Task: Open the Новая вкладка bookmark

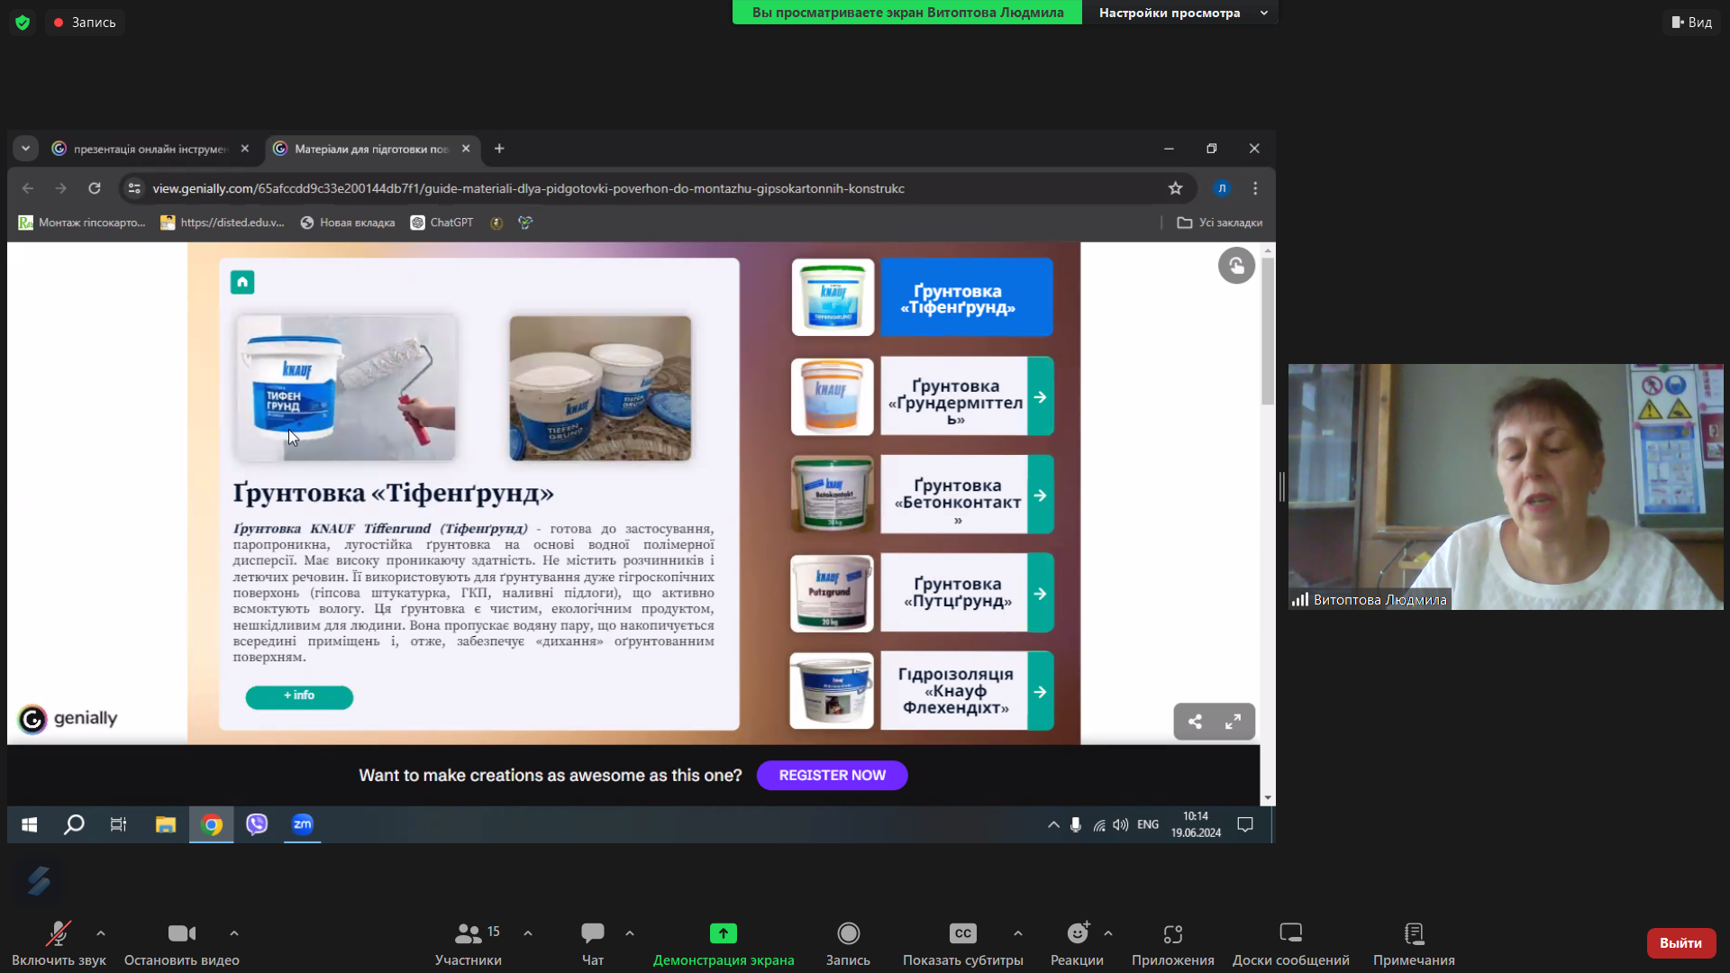Action: click(348, 223)
